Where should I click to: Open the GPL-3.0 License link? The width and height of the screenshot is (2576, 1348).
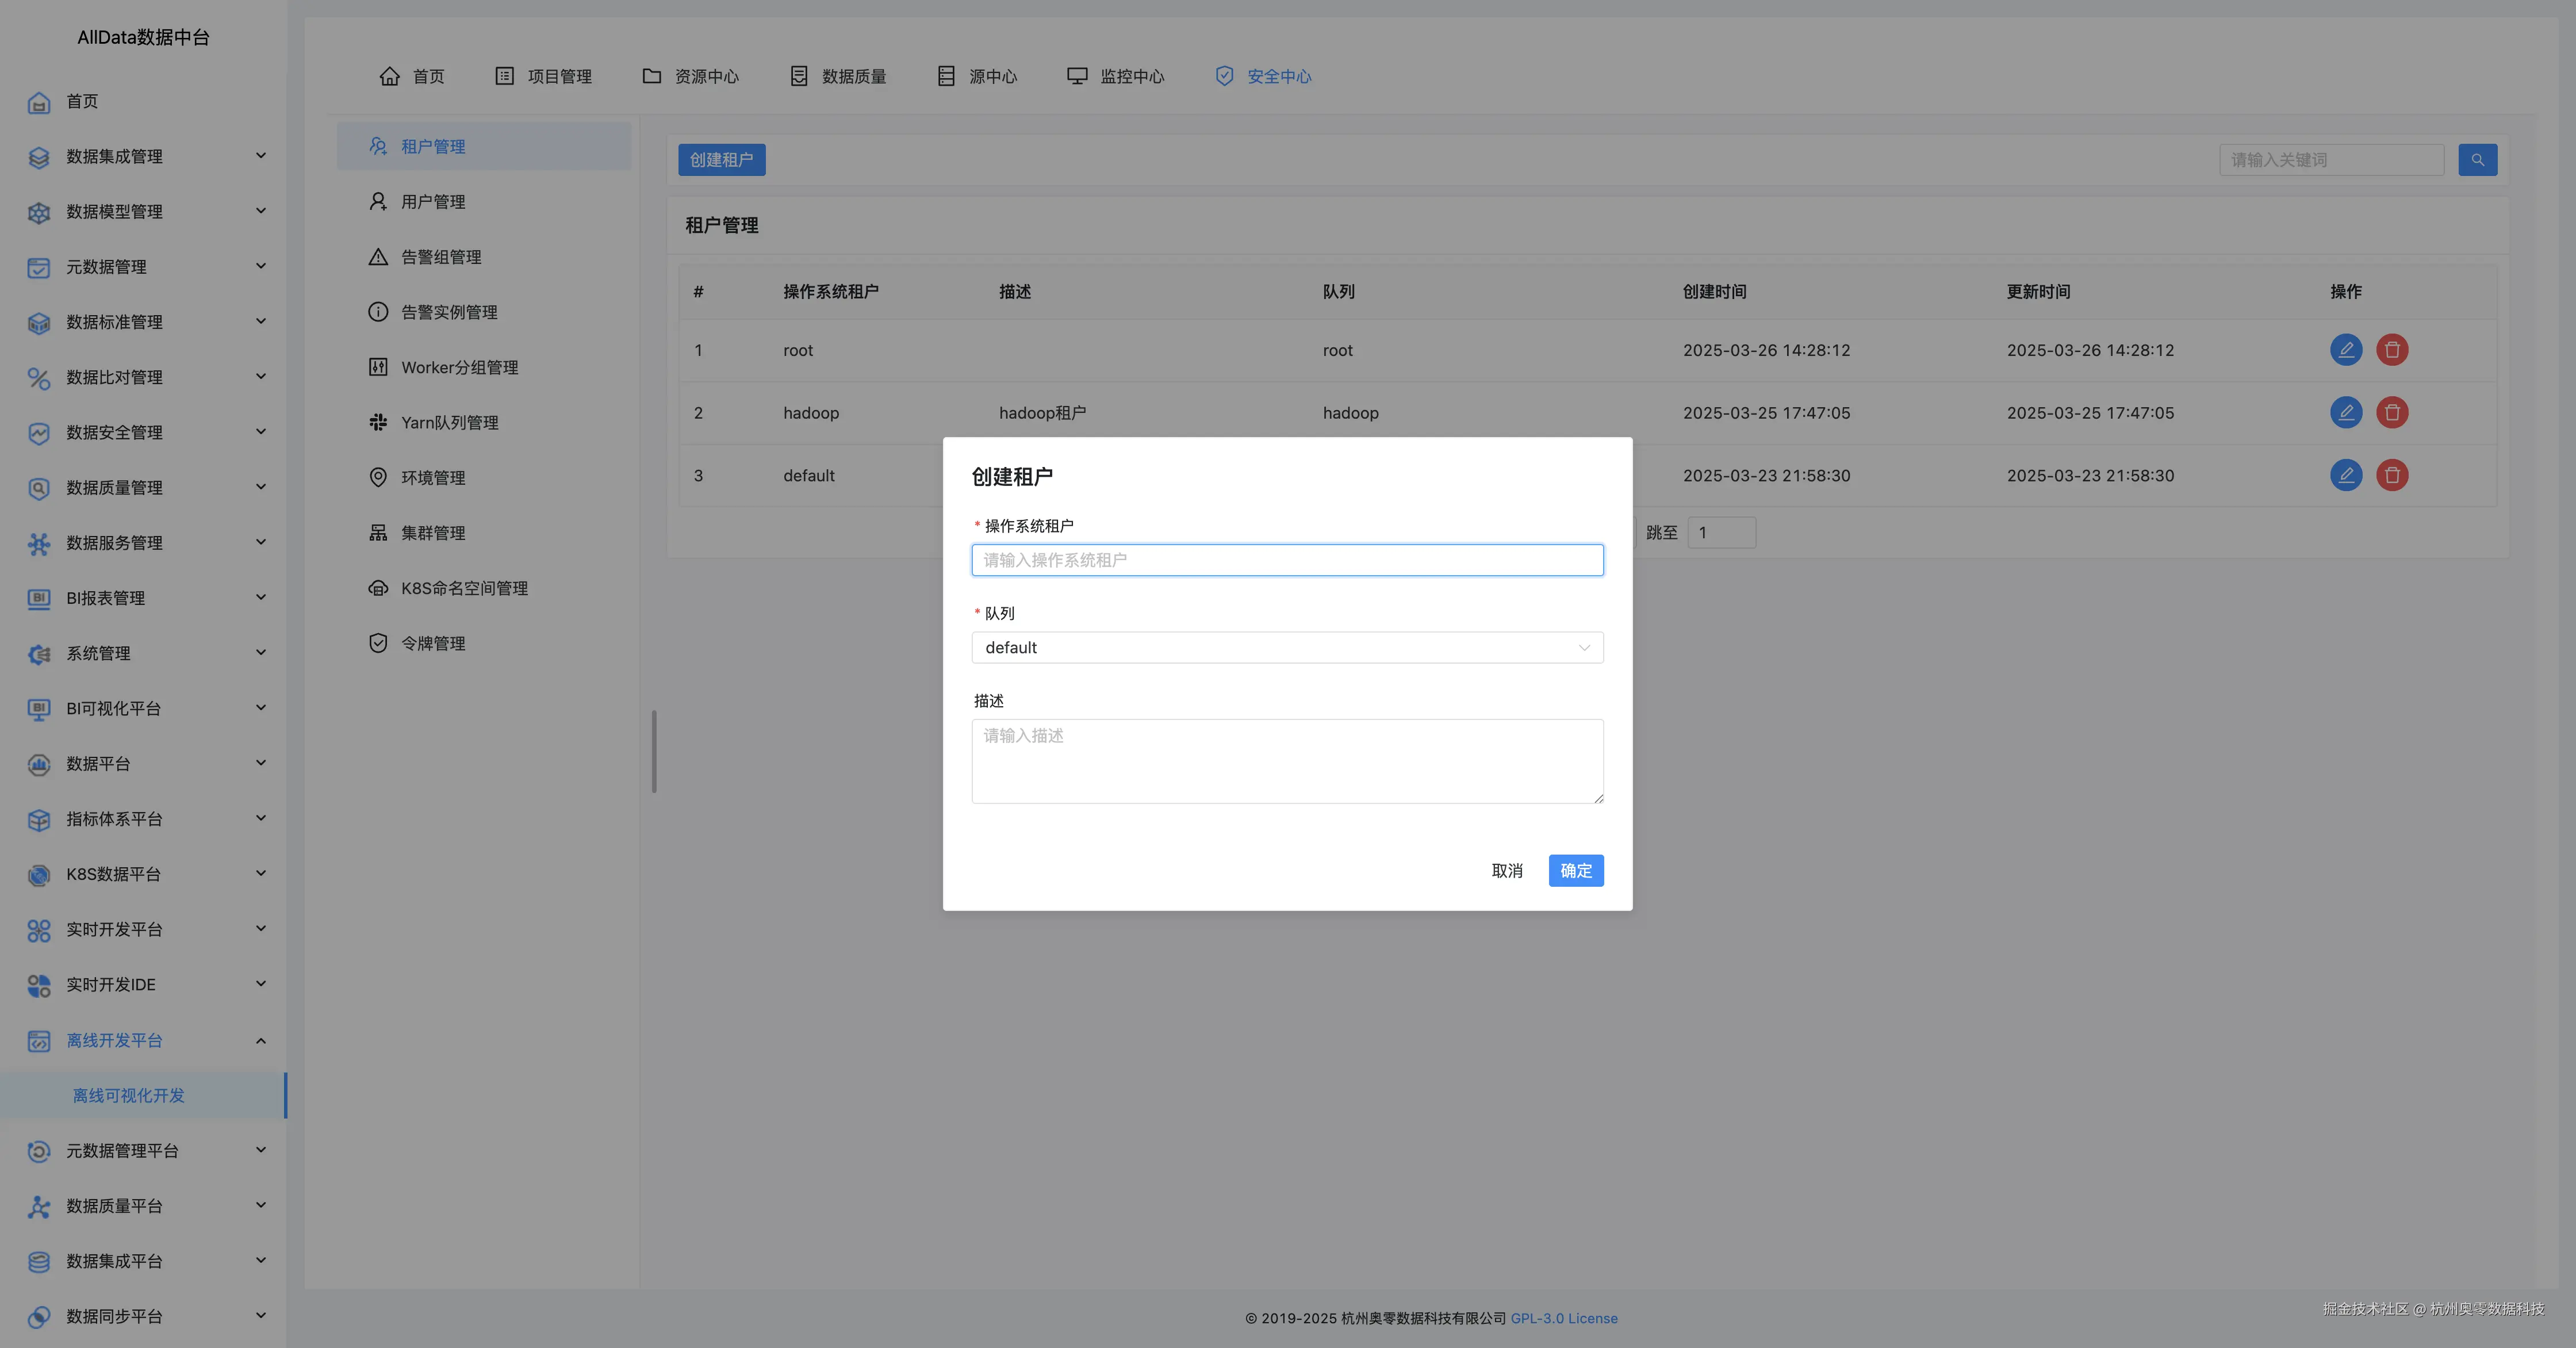tap(1563, 1318)
